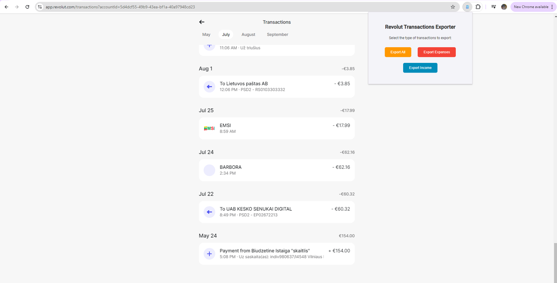The height and width of the screenshot is (283, 557).
Task: Click the - €17.99 transaction amount
Action: [341, 125]
